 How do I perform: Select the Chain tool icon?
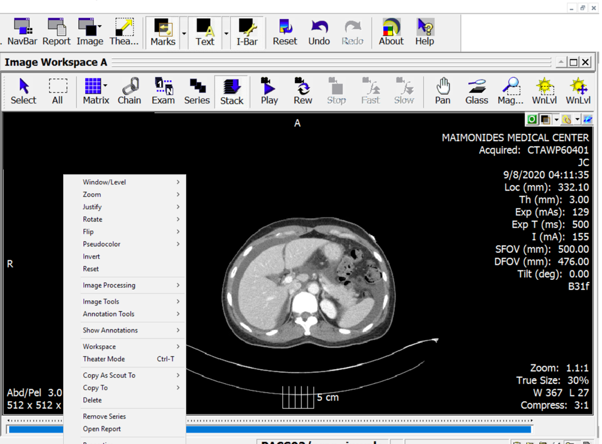pyautogui.click(x=129, y=91)
